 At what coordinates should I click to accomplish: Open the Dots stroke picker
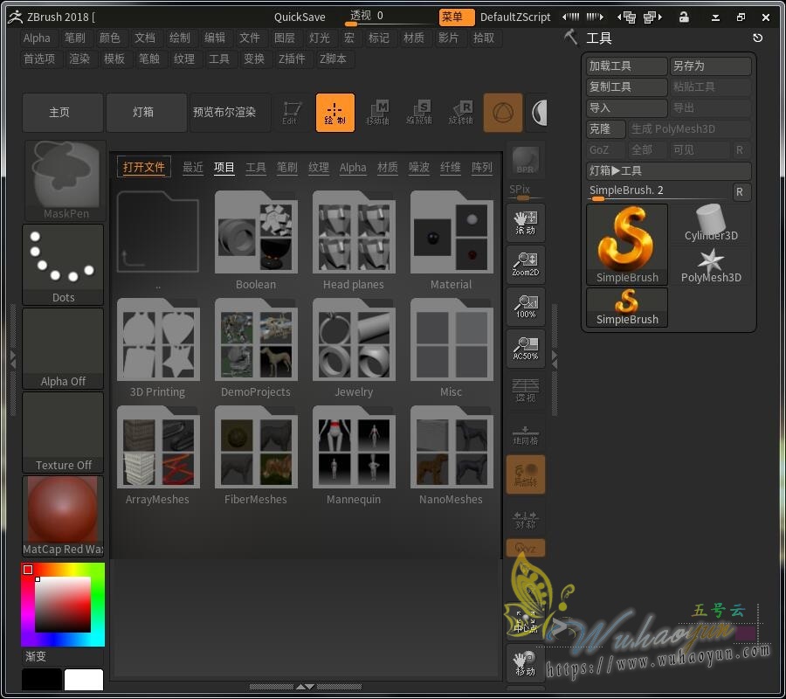(x=63, y=265)
